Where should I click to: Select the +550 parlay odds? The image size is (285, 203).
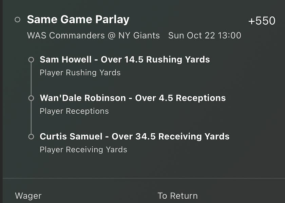tap(262, 20)
